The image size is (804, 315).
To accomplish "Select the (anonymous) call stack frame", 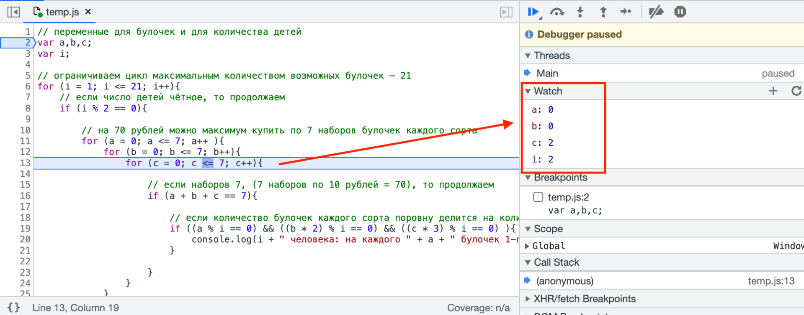I will click(564, 281).
